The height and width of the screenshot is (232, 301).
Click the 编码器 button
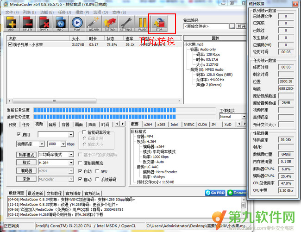[26, 171]
